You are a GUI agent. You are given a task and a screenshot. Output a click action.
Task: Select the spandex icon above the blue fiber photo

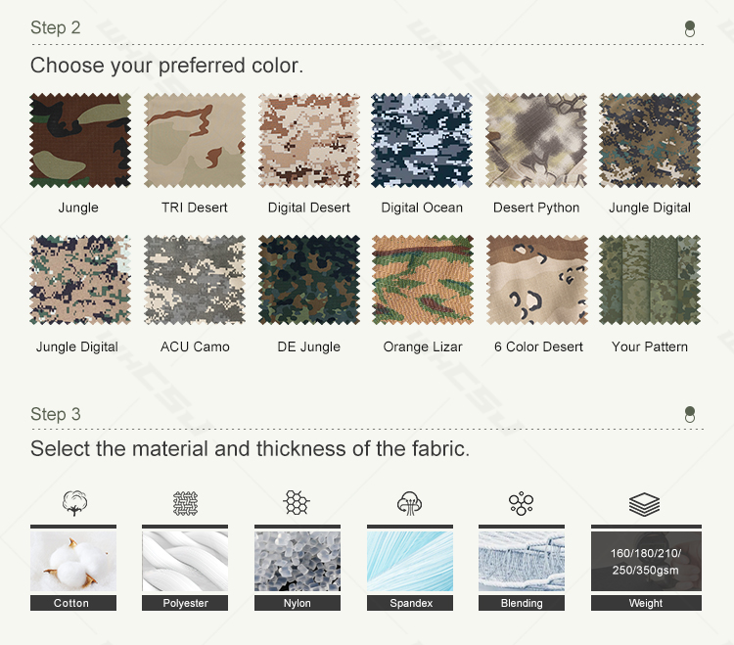[409, 503]
